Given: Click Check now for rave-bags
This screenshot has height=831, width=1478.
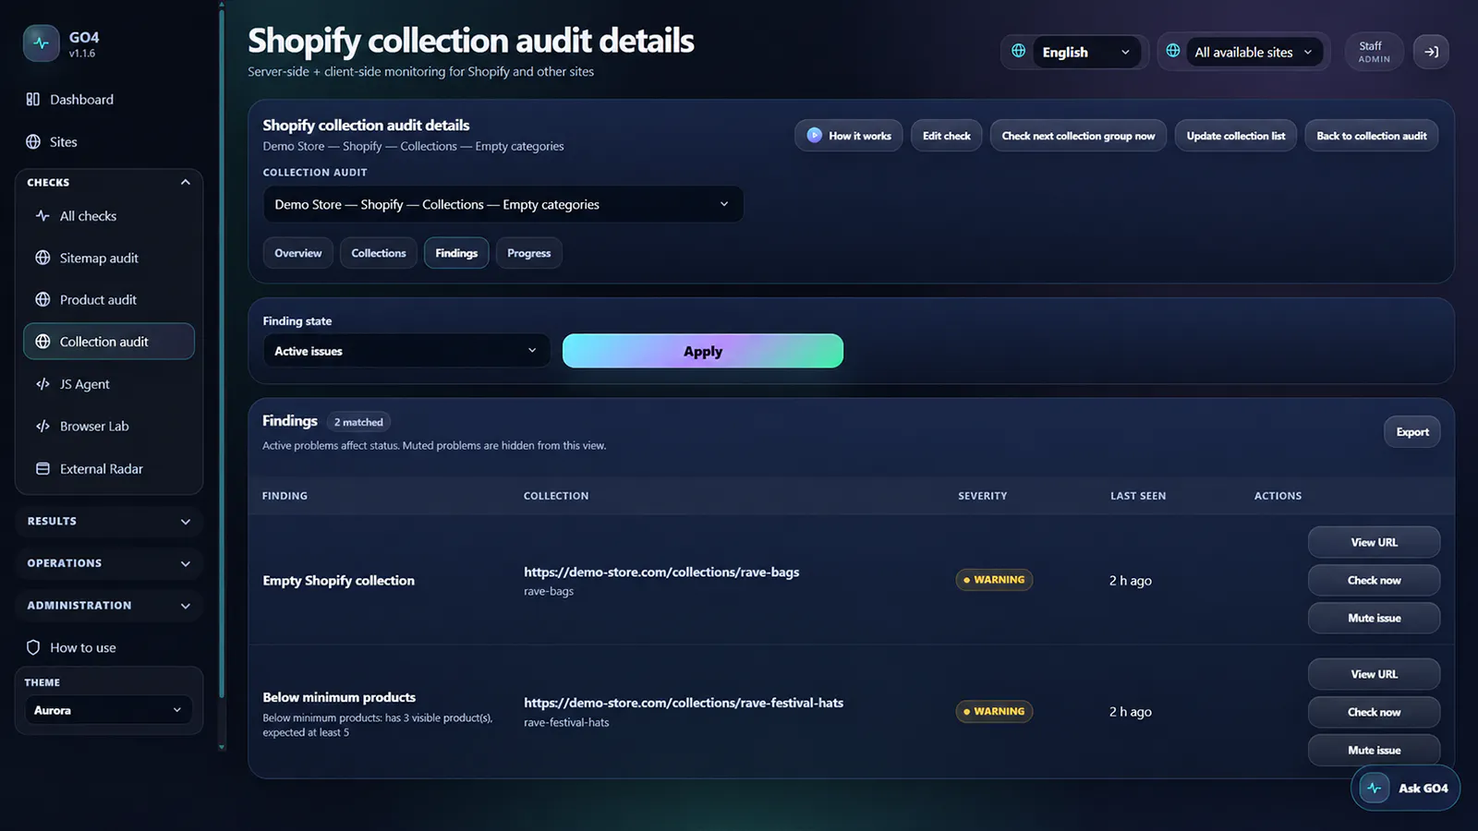Looking at the screenshot, I should (1375, 580).
